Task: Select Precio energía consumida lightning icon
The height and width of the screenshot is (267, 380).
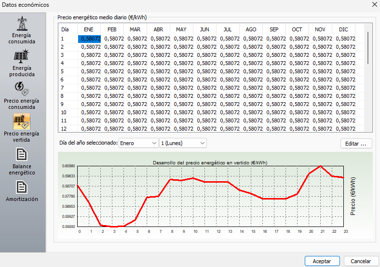Action: pos(22,89)
